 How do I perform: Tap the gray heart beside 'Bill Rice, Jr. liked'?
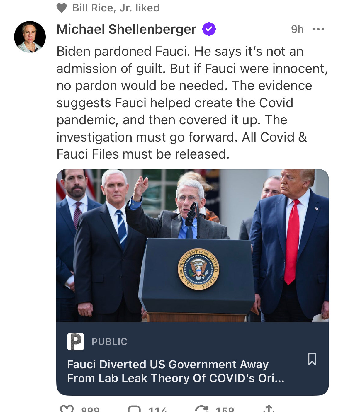62,8
